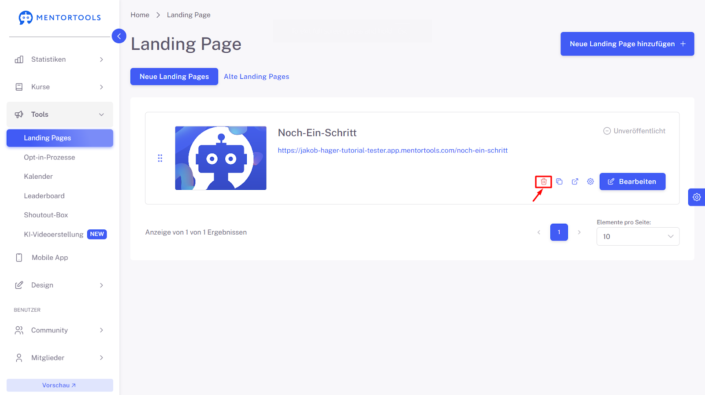Viewport: 705px width, 395px height.
Task: Switch to Alte Landing Pages tab
Action: 256,77
